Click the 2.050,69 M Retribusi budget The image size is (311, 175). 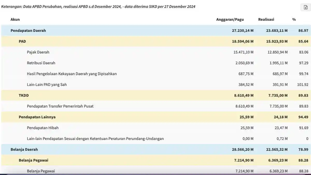point(244,63)
